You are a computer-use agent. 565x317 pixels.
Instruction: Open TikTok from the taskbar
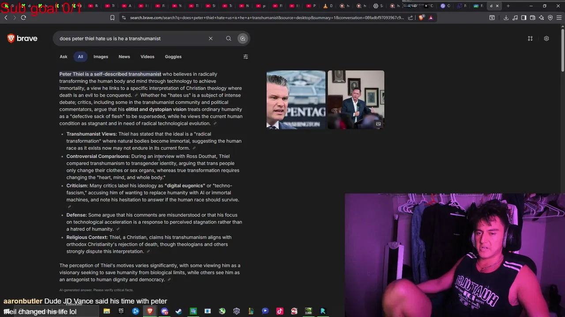click(x=280, y=311)
